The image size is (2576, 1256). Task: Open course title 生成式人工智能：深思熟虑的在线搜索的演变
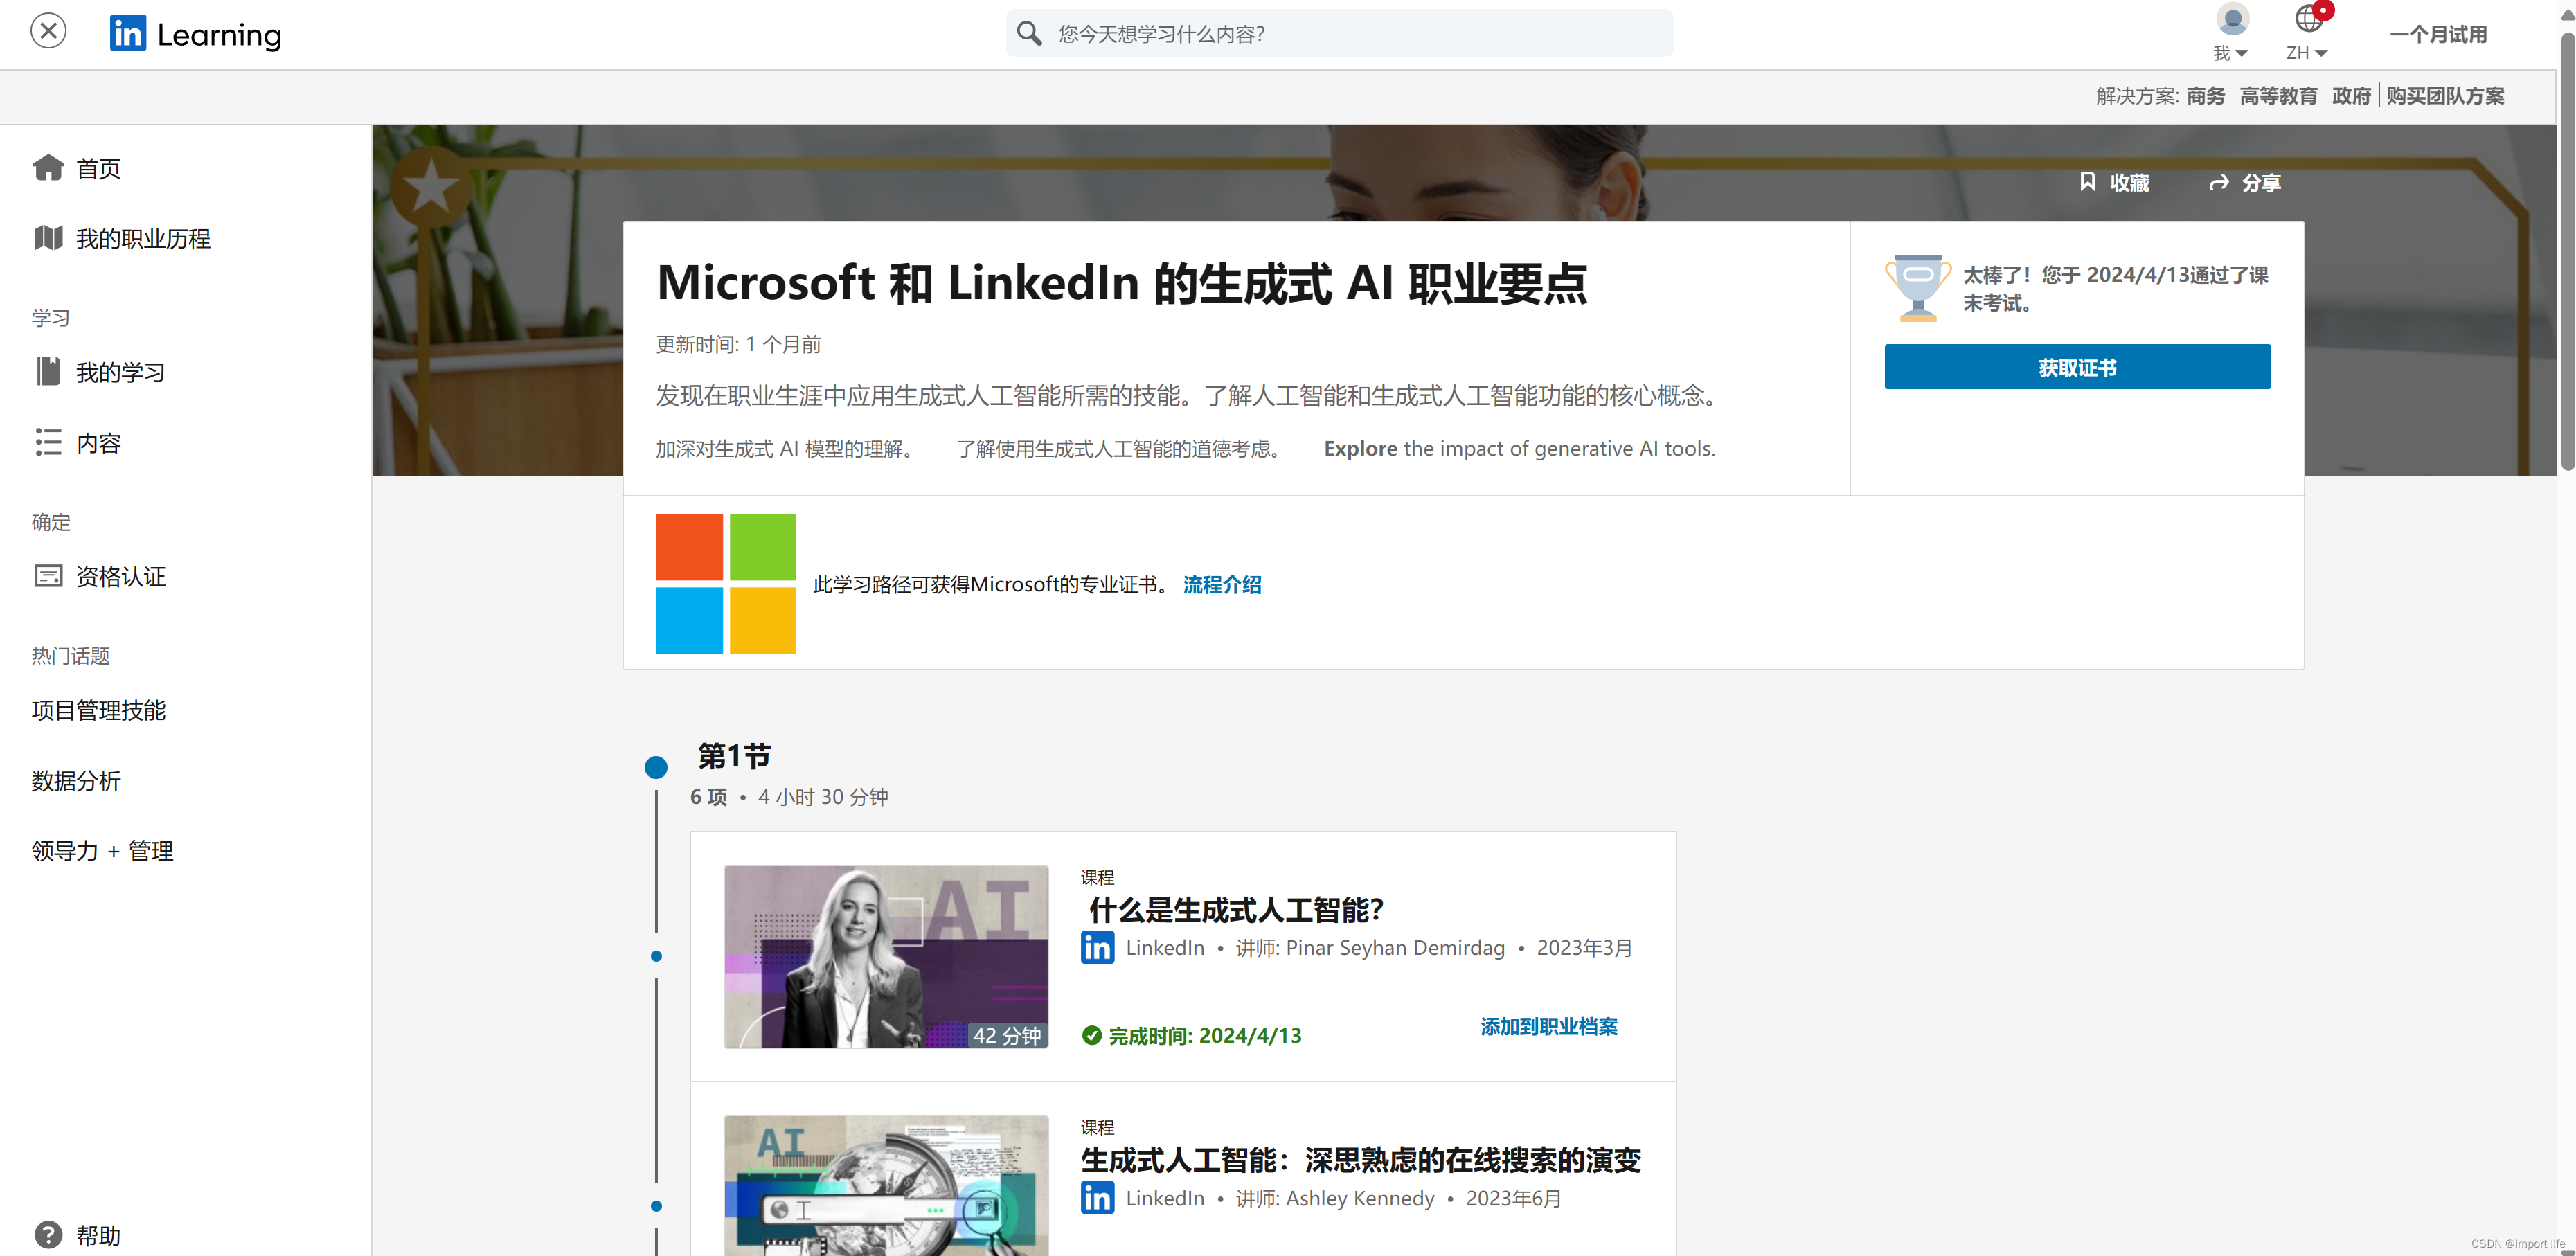(x=1361, y=1160)
